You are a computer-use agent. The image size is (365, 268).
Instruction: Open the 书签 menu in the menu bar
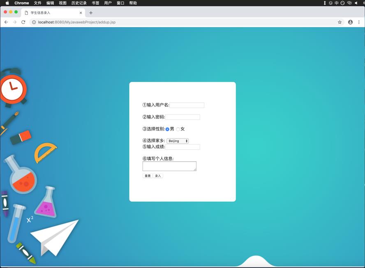(x=95, y=3)
